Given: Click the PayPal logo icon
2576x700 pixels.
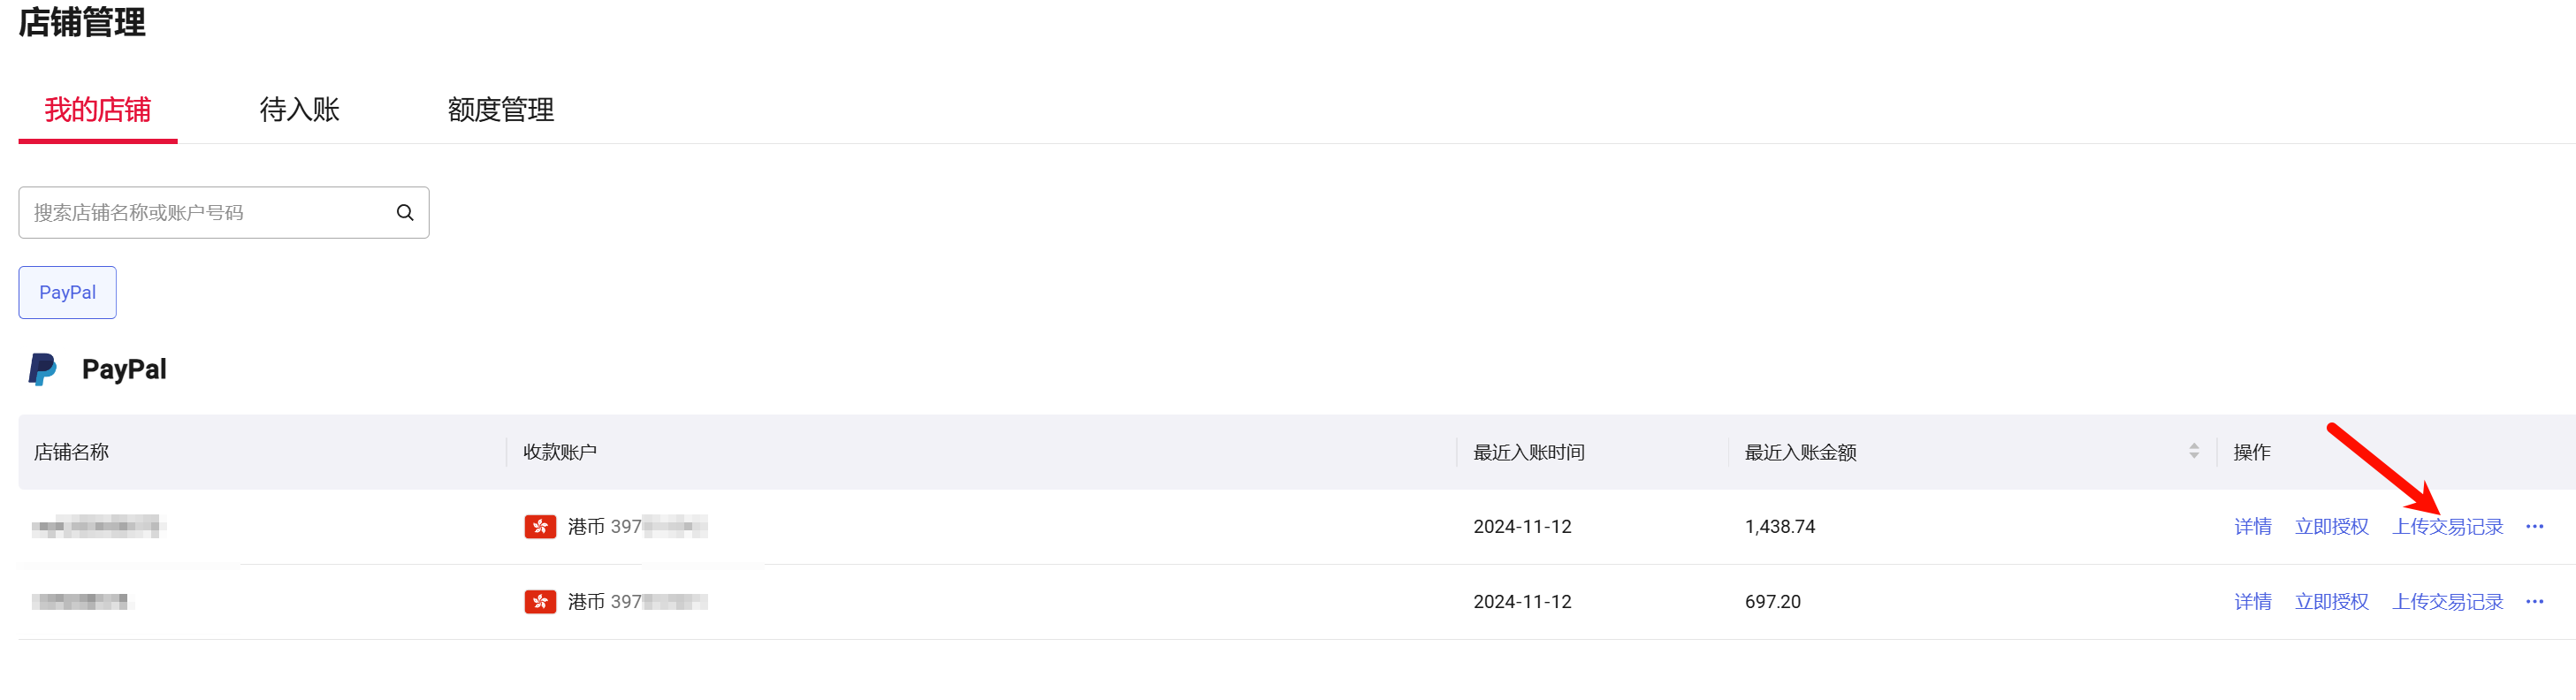Looking at the screenshot, I should pyautogui.click(x=42, y=370).
